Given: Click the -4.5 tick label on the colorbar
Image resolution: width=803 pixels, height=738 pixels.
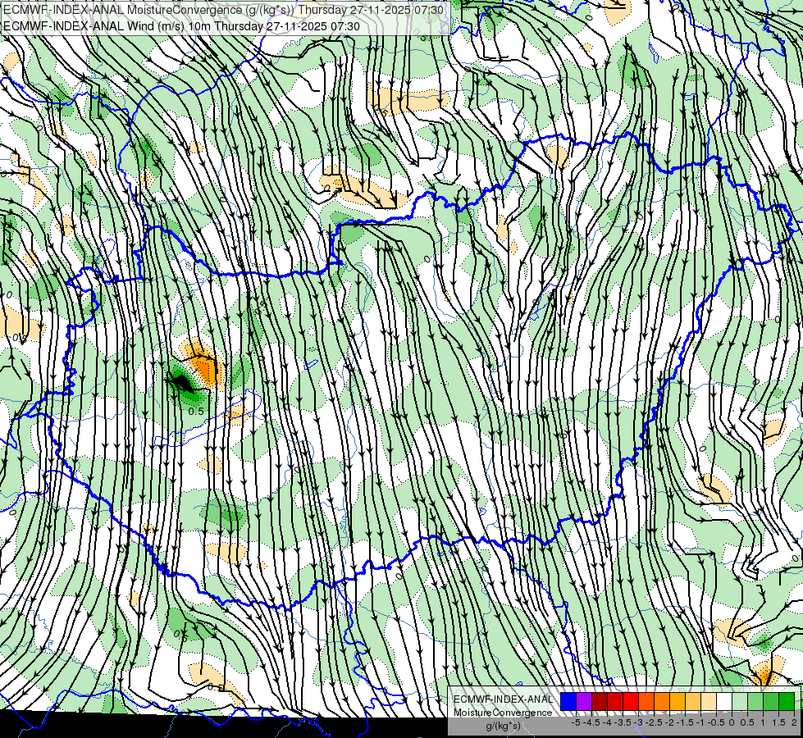Looking at the screenshot, I should [x=591, y=722].
